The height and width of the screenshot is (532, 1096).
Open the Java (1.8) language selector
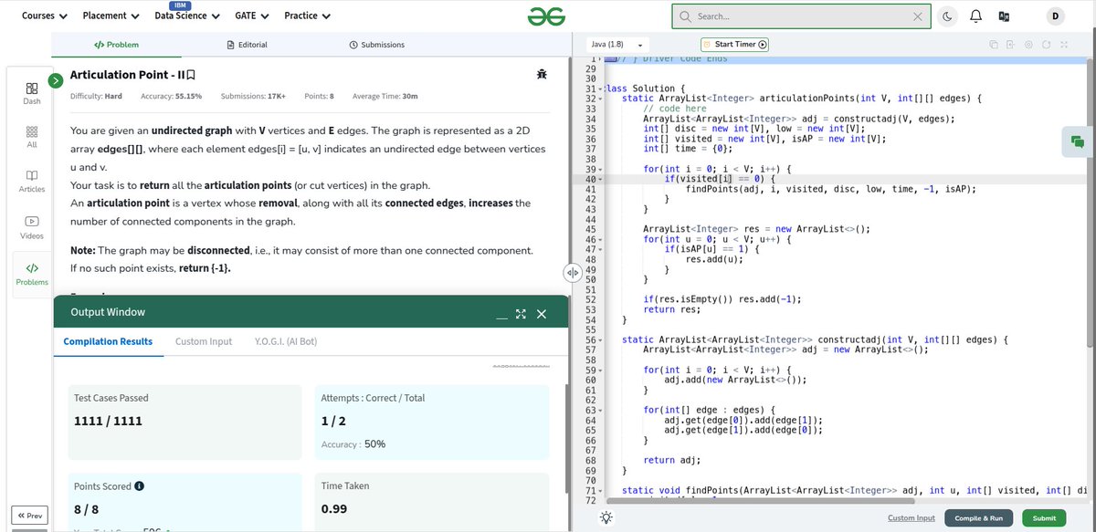pyautogui.click(x=616, y=44)
